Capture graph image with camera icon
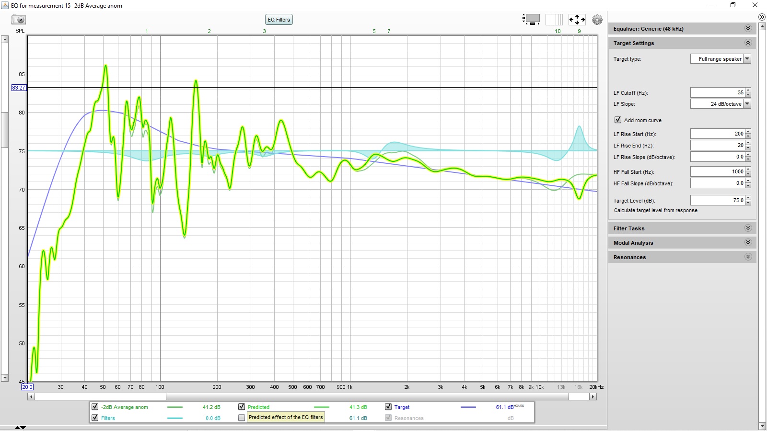 click(x=19, y=20)
